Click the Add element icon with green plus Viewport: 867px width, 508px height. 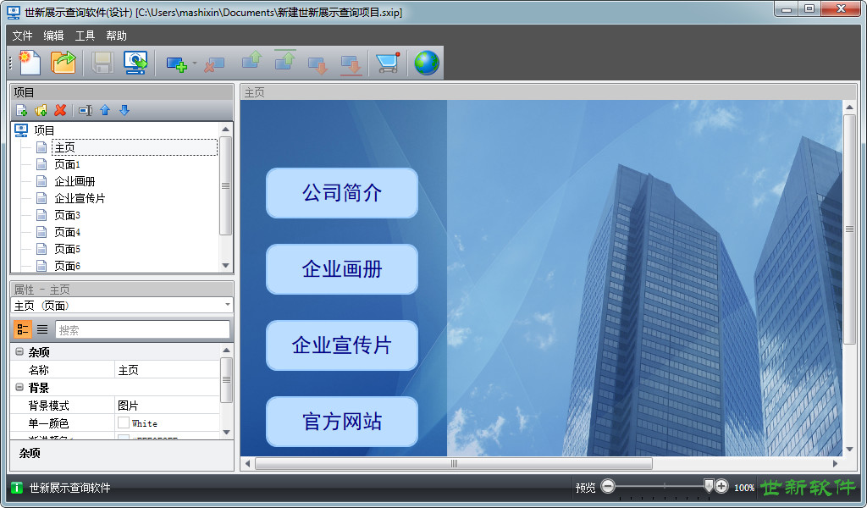point(177,64)
